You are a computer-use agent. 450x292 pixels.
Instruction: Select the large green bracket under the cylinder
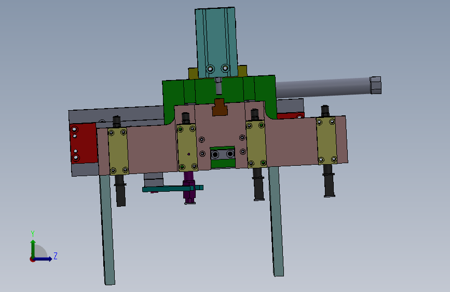coord(220,92)
